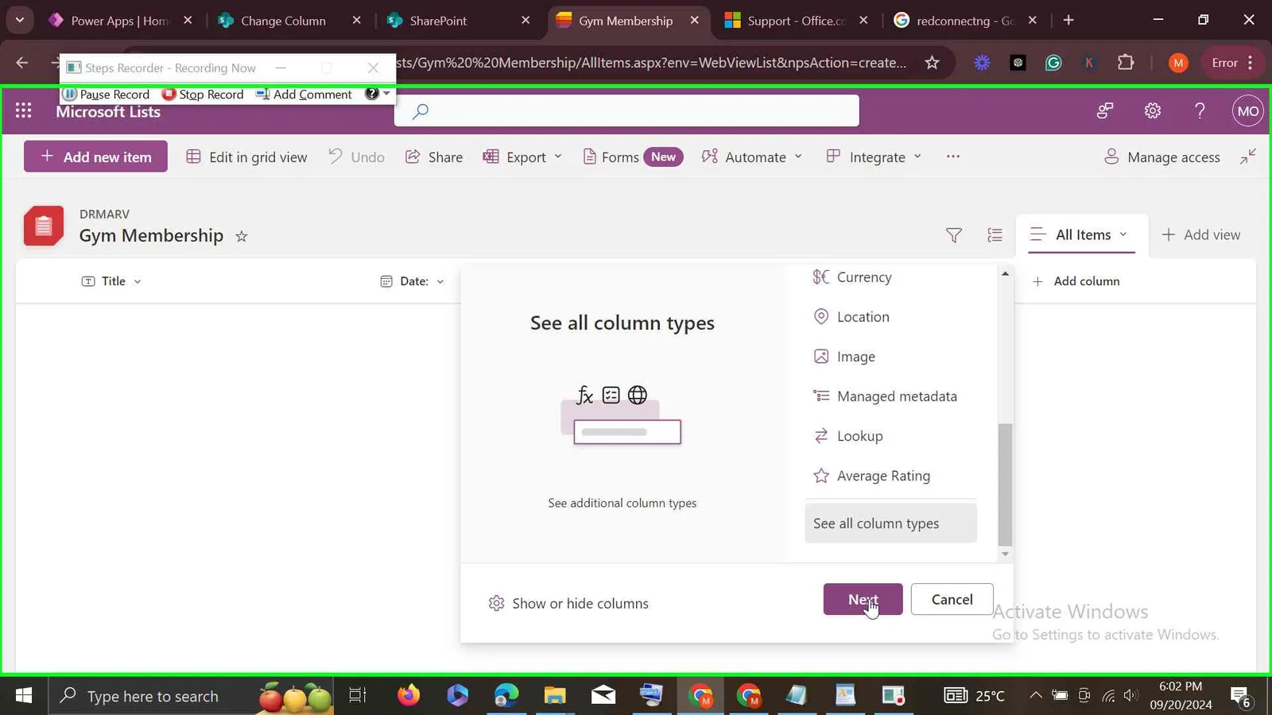Open the Microsoft 365 app launcher waffle
Screen dimensions: 1272x715
[x=24, y=110]
